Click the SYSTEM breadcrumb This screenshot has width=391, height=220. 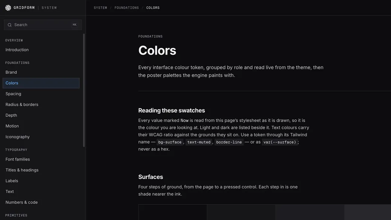pos(100,8)
